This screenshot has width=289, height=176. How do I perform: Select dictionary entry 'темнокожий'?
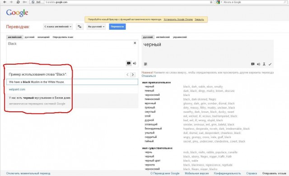pyautogui.click(x=152, y=99)
